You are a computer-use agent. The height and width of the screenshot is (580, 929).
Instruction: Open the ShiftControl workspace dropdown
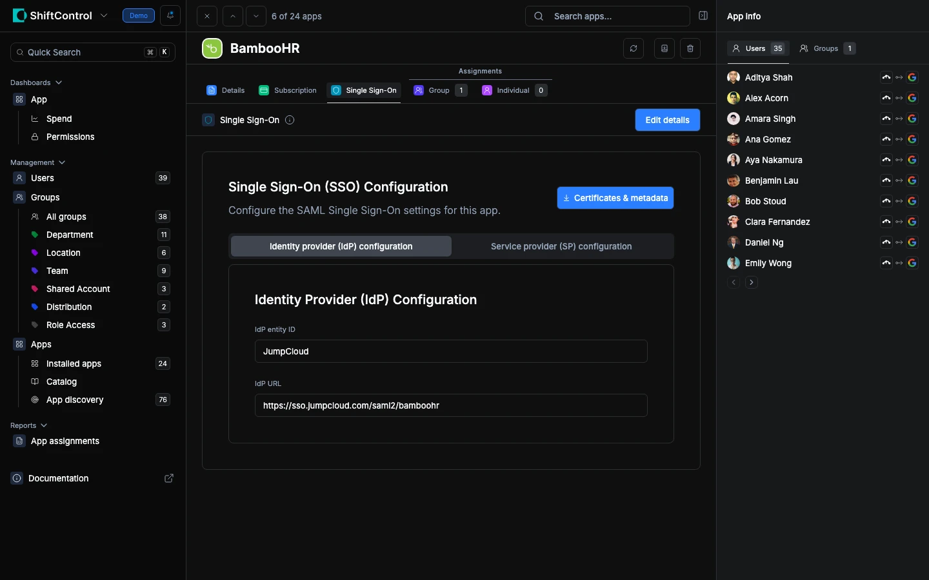pos(104,15)
